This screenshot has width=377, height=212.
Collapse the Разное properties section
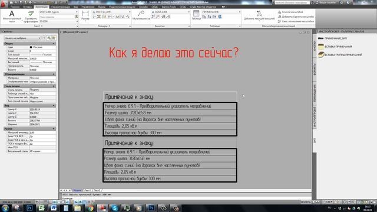54,129
